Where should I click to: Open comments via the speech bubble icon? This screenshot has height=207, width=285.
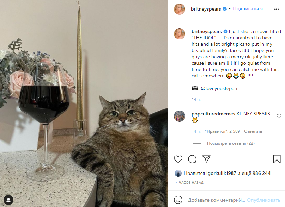pyautogui.click(x=192, y=159)
